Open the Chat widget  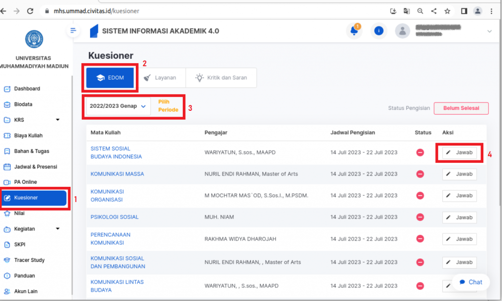470,282
